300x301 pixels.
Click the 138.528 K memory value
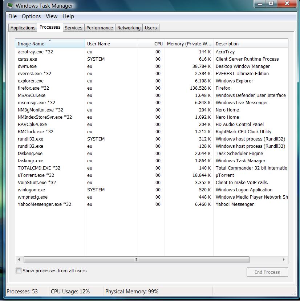click(x=200, y=88)
